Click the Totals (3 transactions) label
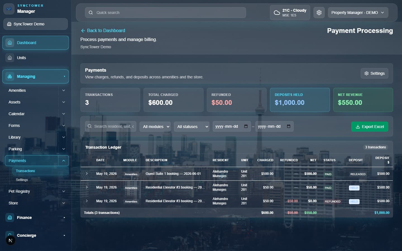402x251 pixels. click(x=102, y=213)
